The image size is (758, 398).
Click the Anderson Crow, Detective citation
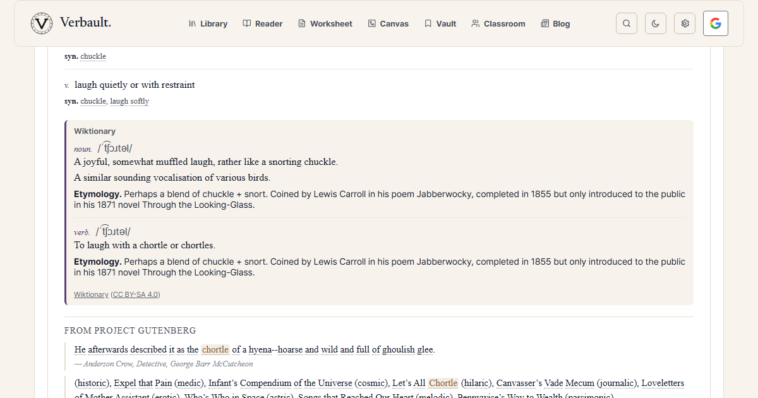point(164,364)
